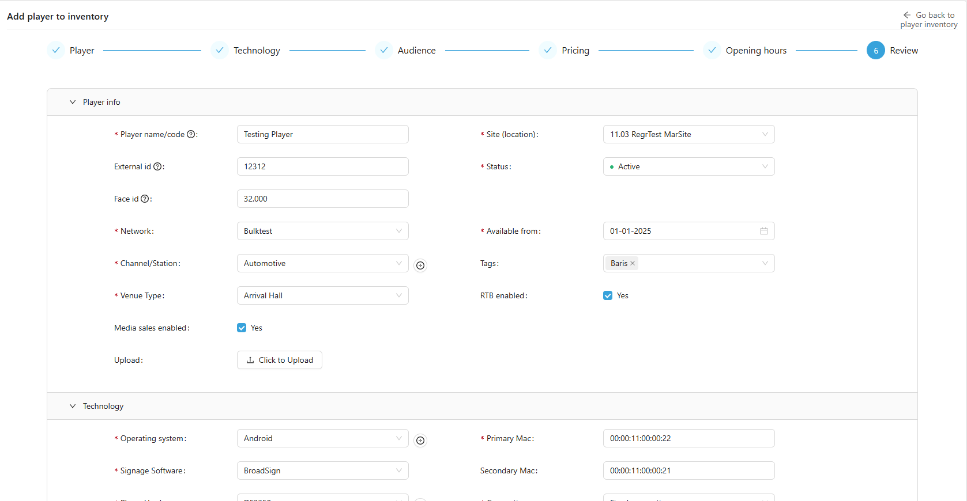967x501 pixels.
Task: Click the help icon next to External id
Action: [x=157, y=166]
